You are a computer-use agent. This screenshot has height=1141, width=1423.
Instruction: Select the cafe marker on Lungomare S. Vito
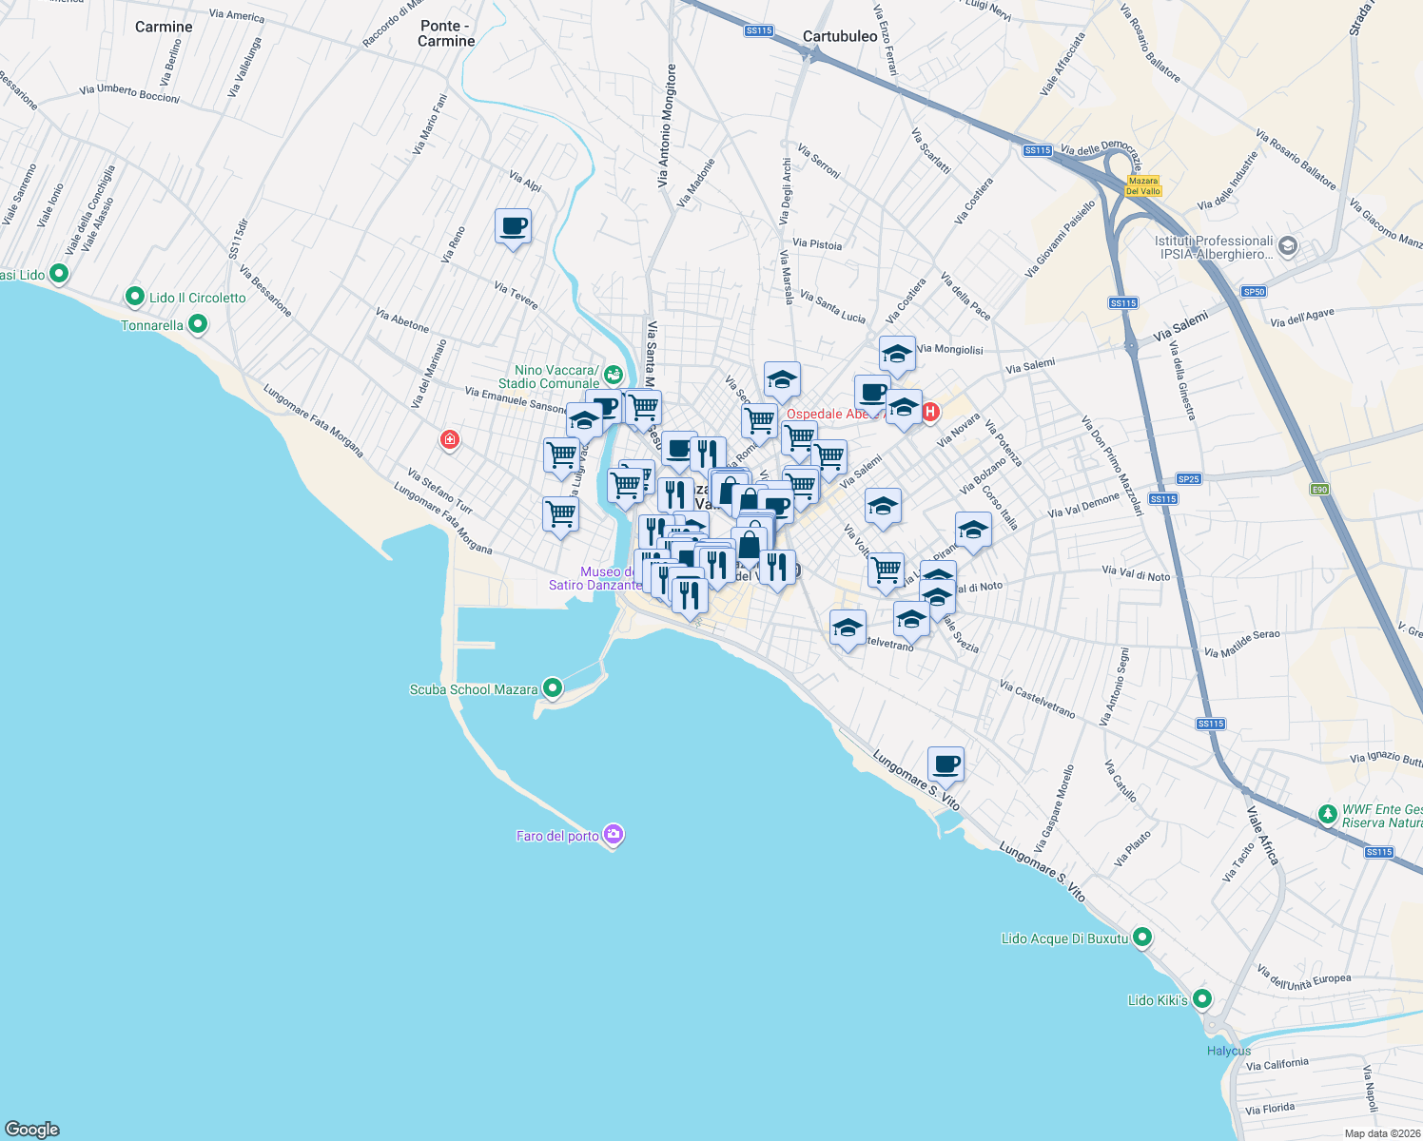pyautogui.click(x=945, y=765)
